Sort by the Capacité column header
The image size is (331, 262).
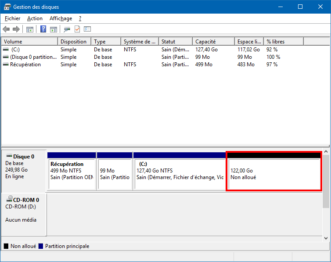click(214, 42)
